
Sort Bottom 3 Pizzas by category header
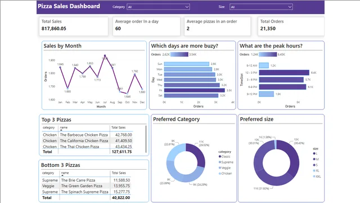(48, 173)
